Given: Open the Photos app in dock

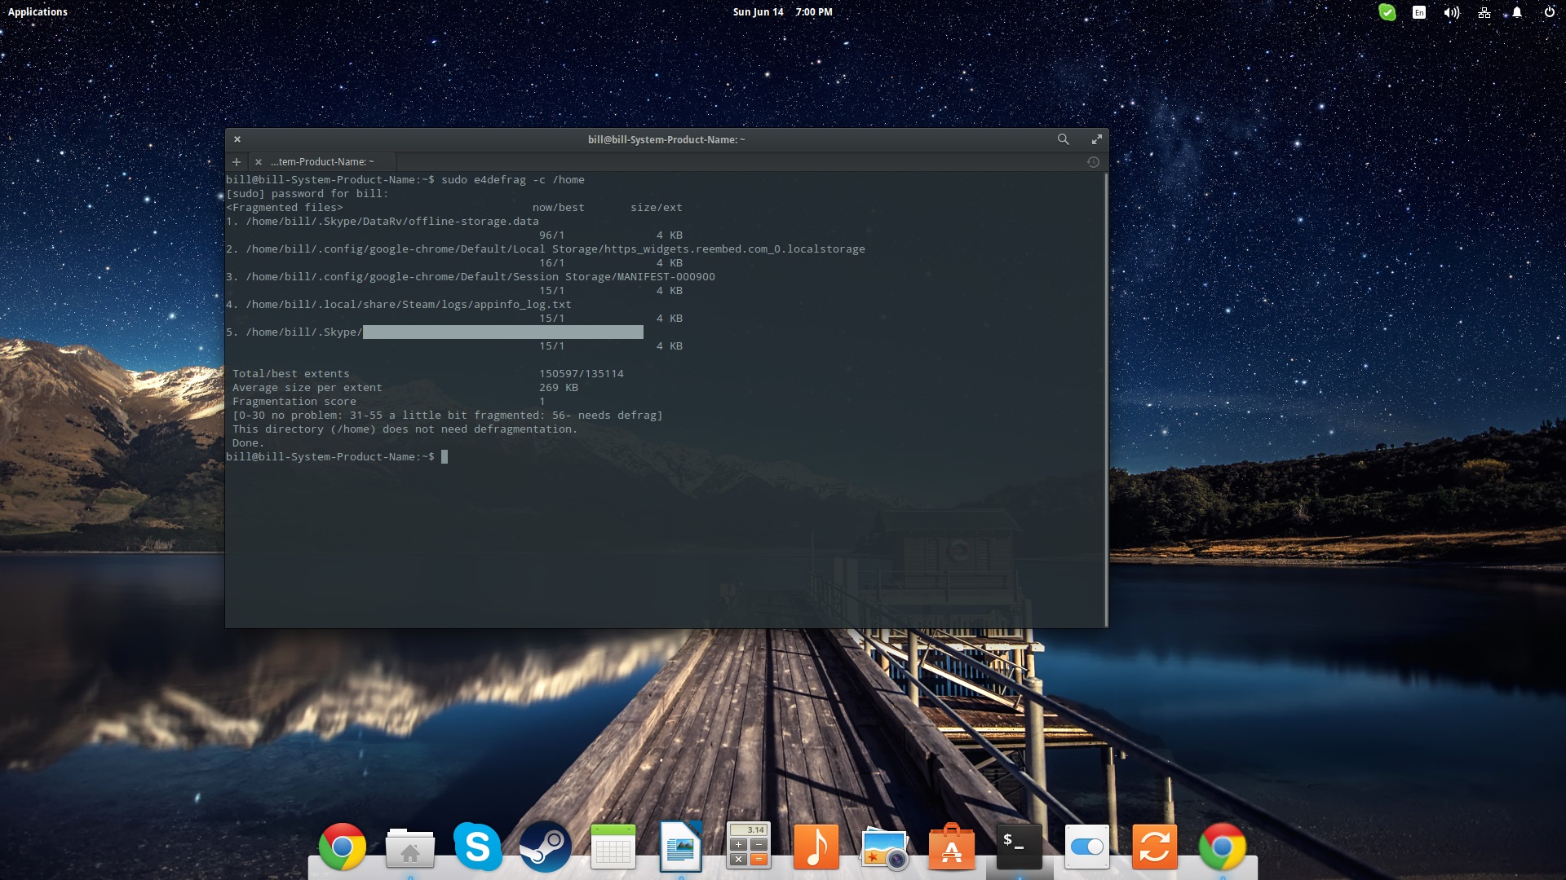Looking at the screenshot, I should pyautogui.click(x=884, y=849).
